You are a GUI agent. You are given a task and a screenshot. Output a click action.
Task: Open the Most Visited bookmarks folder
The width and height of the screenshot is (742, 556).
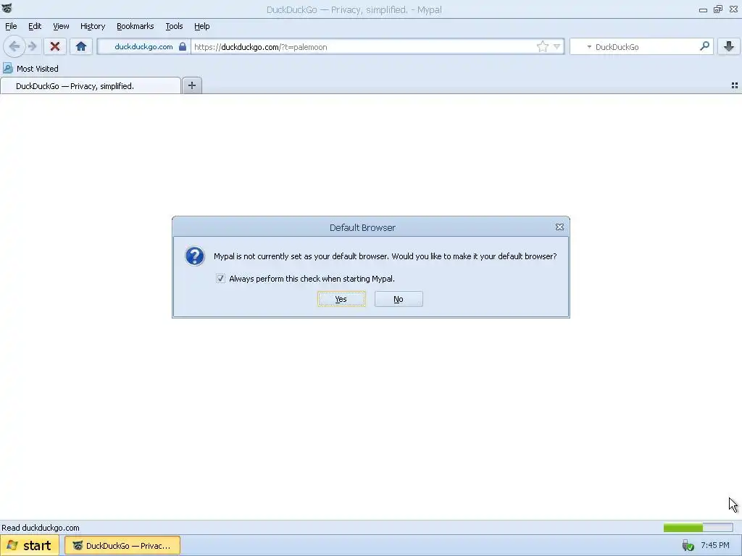click(x=30, y=69)
